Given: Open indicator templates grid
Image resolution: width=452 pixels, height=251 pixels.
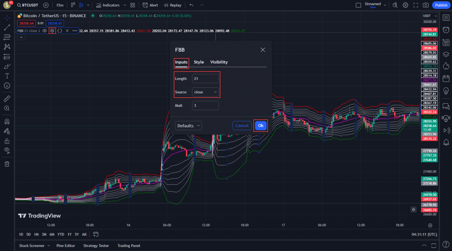Looking at the screenshot, I should (x=132, y=5).
